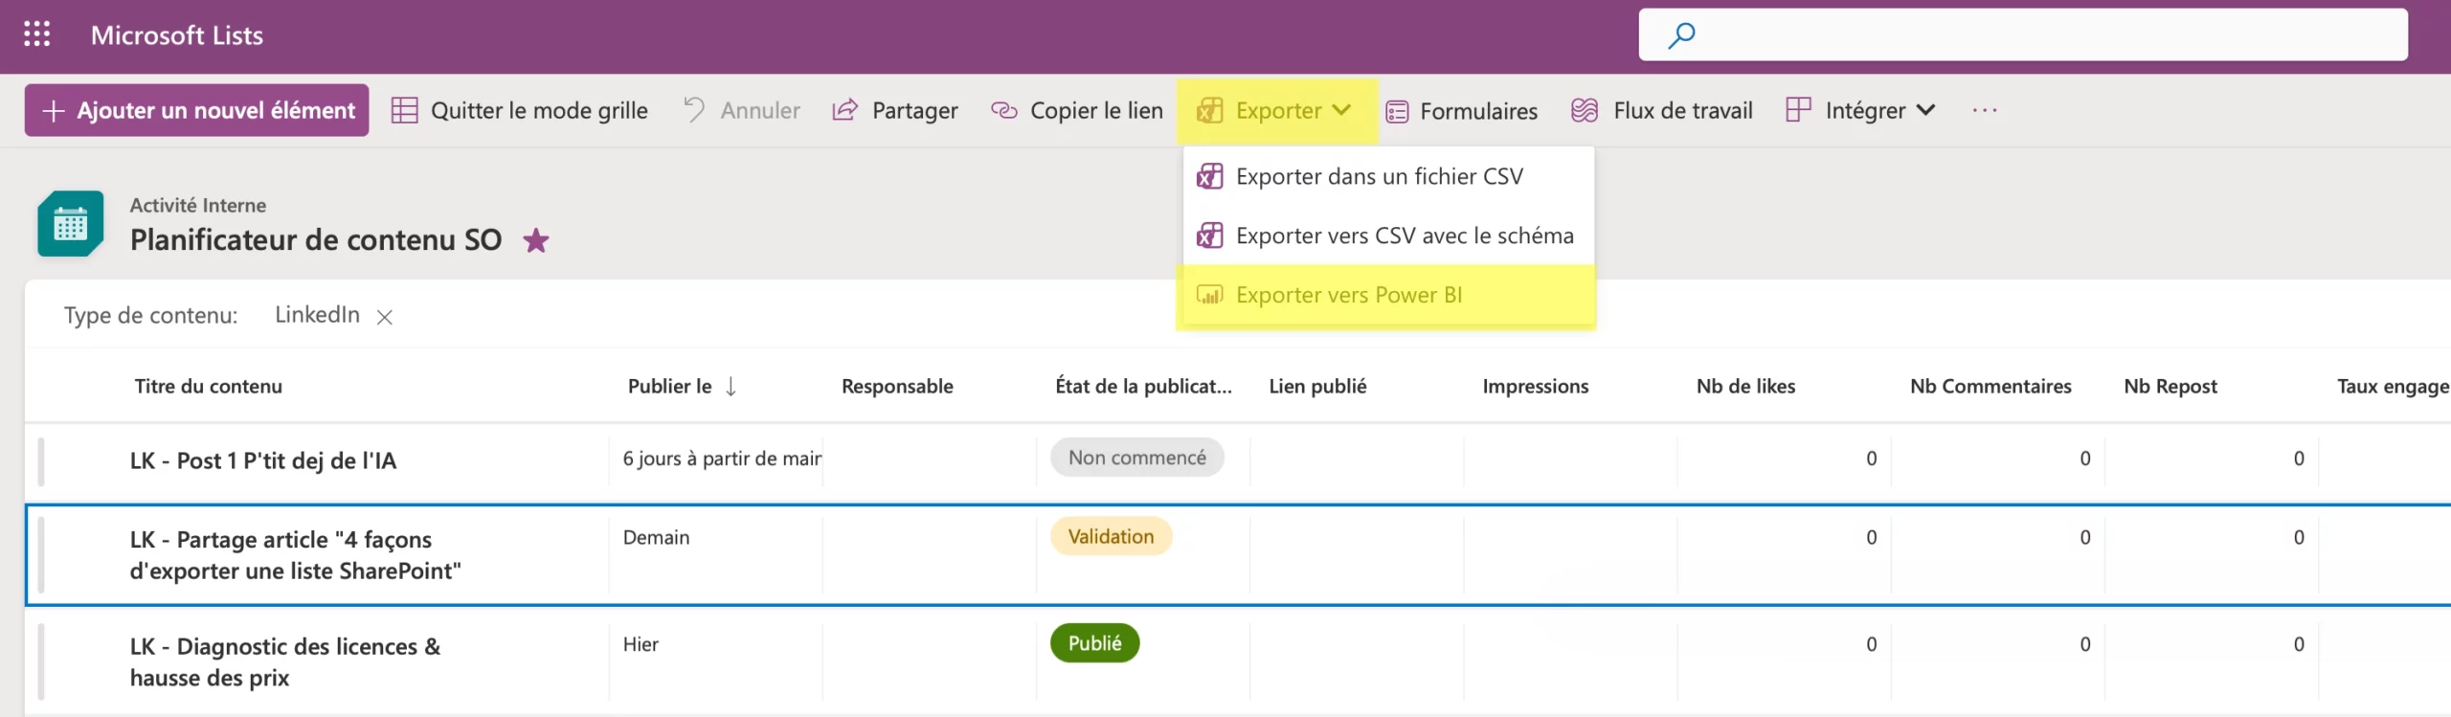The image size is (2451, 717).
Task: Click title 'LK - Diagnostic des licences'
Action: 285,661
